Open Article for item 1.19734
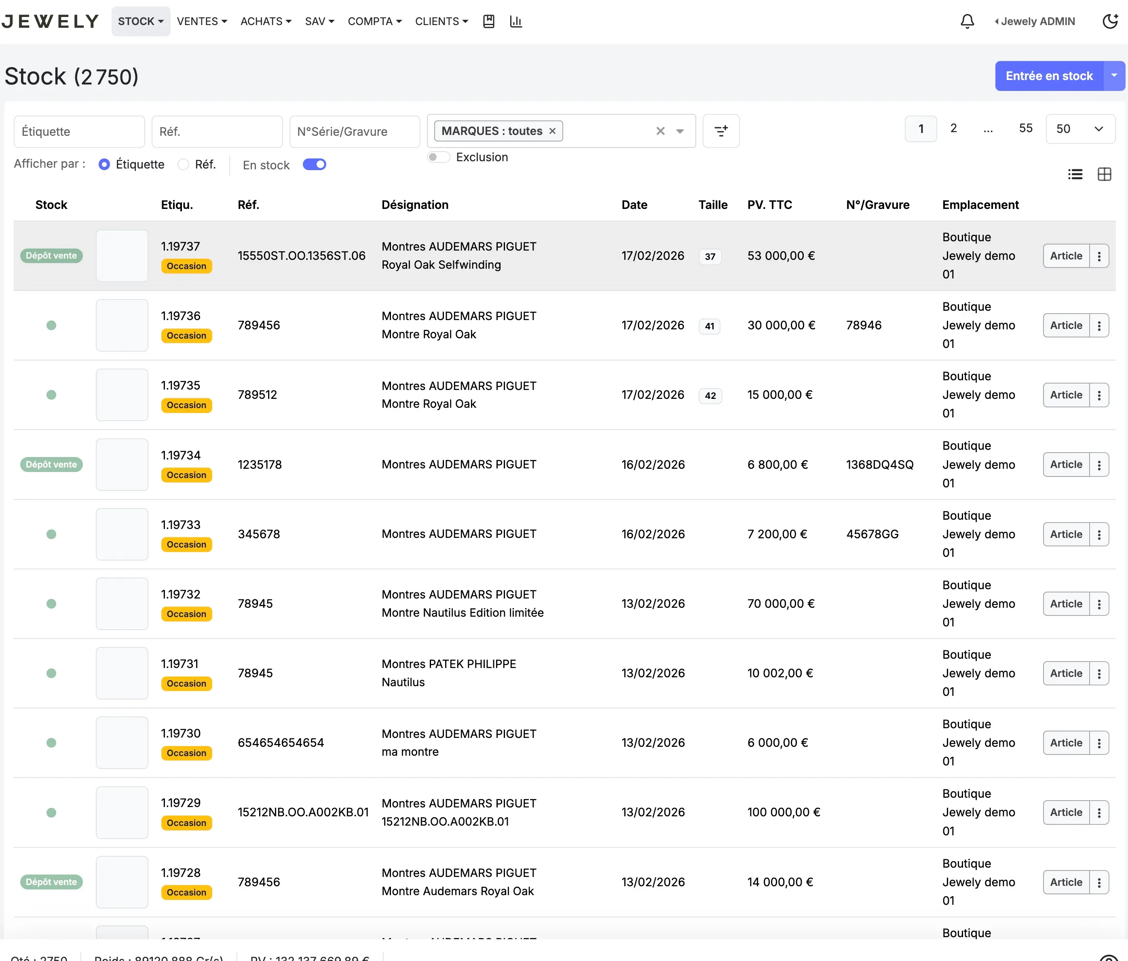 [1066, 465]
